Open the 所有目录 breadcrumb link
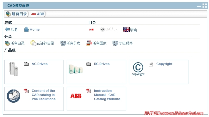Viewport: 209px width, 117px height. point(19,14)
